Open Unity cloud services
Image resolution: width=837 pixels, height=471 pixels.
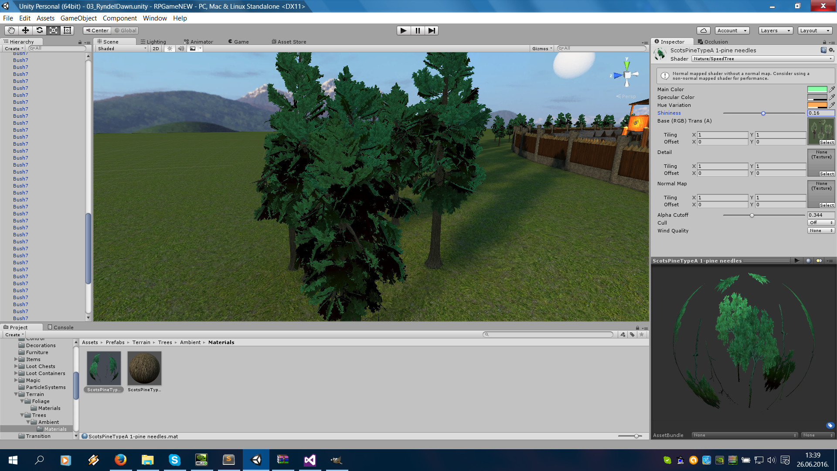click(x=704, y=30)
